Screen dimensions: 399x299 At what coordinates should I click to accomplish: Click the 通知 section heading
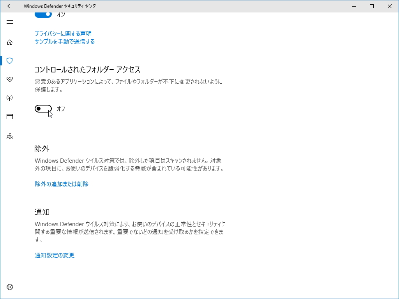[42, 212]
